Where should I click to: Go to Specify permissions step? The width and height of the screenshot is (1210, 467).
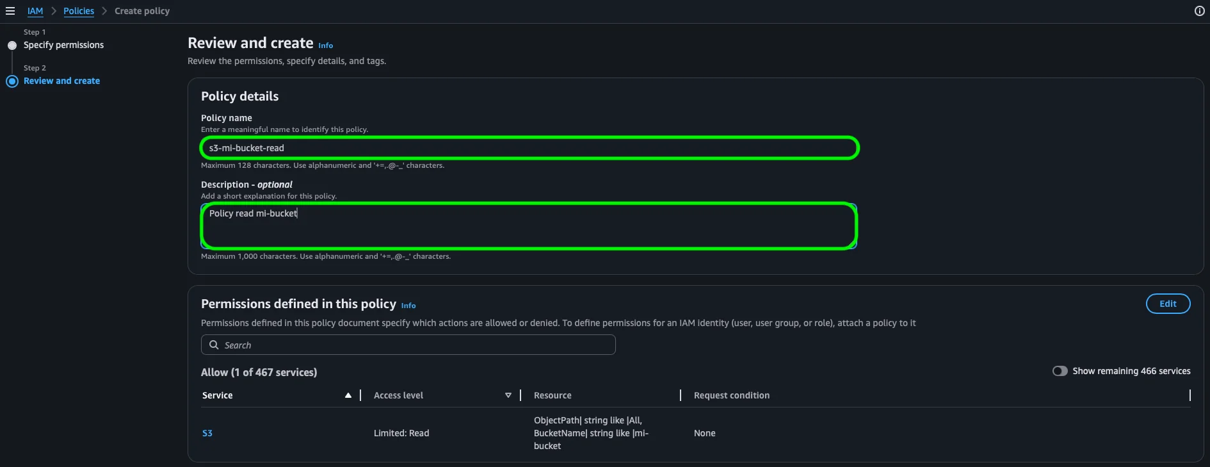click(63, 45)
